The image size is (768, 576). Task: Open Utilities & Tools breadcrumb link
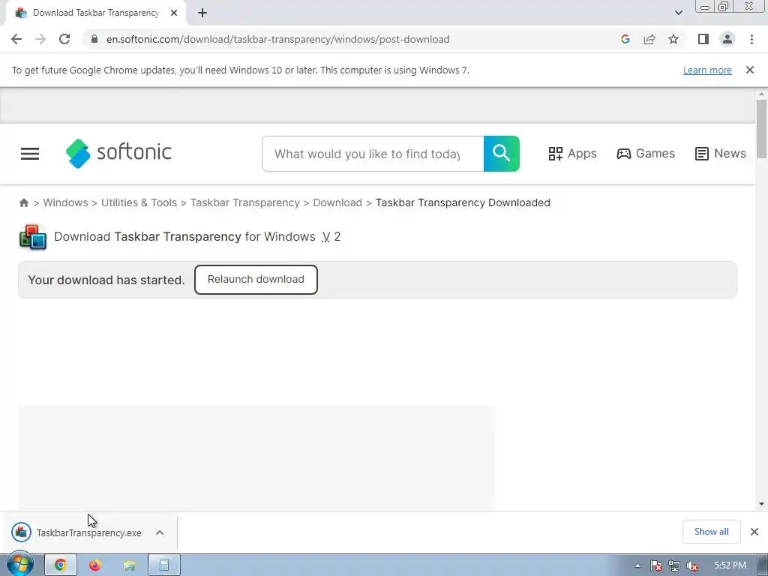pyautogui.click(x=139, y=202)
